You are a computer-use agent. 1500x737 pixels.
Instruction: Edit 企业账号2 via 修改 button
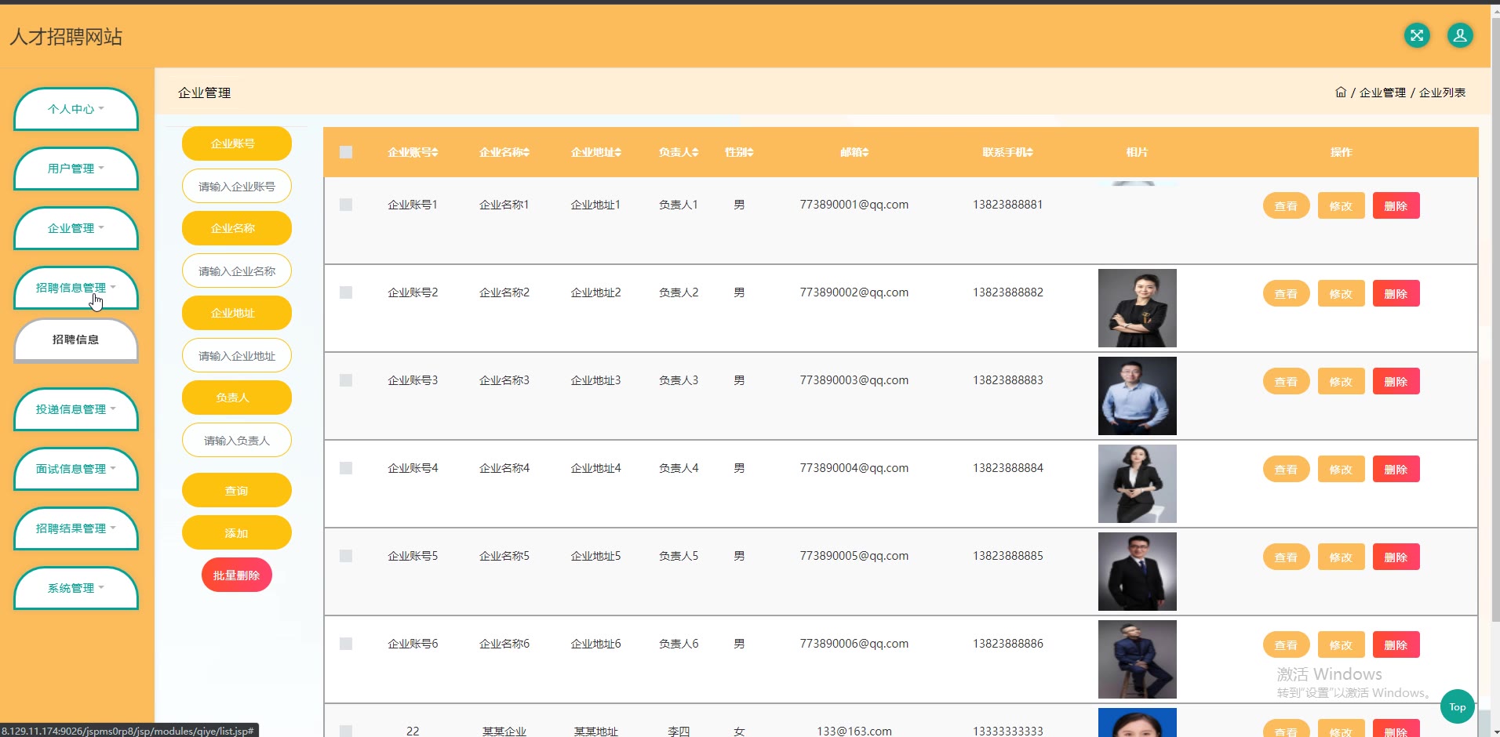click(x=1341, y=293)
